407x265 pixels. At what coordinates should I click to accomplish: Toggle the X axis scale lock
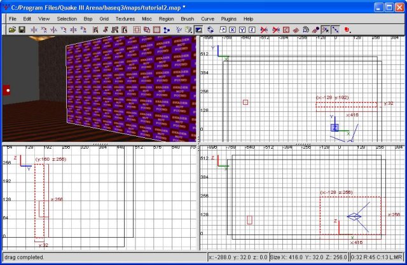point(232,30)
